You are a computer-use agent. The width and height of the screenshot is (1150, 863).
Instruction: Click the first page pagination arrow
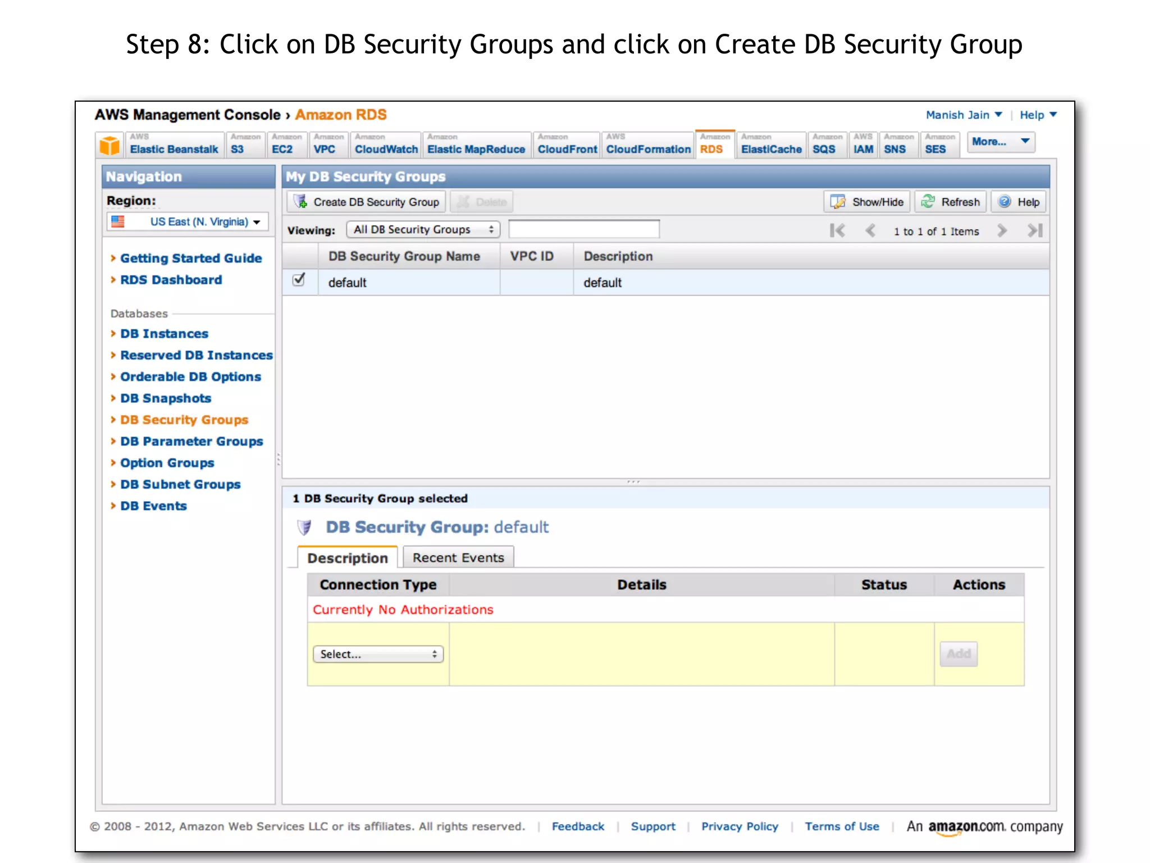[x=837, y=230]
